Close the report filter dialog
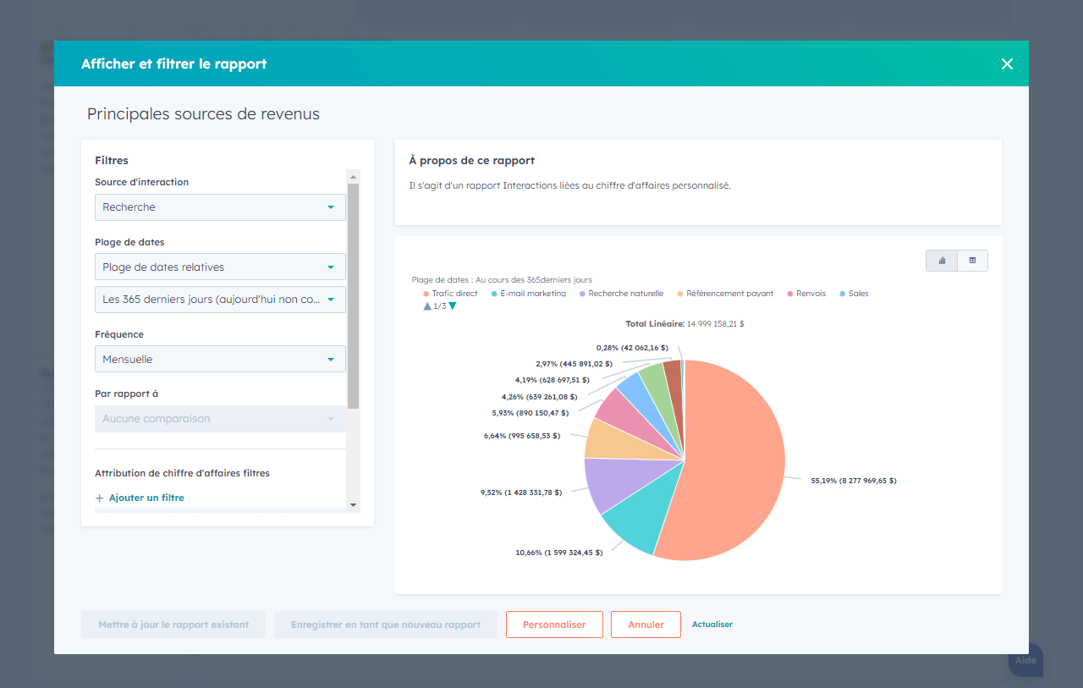Viewport: 1083px width, 688px height. point(1007,64)
